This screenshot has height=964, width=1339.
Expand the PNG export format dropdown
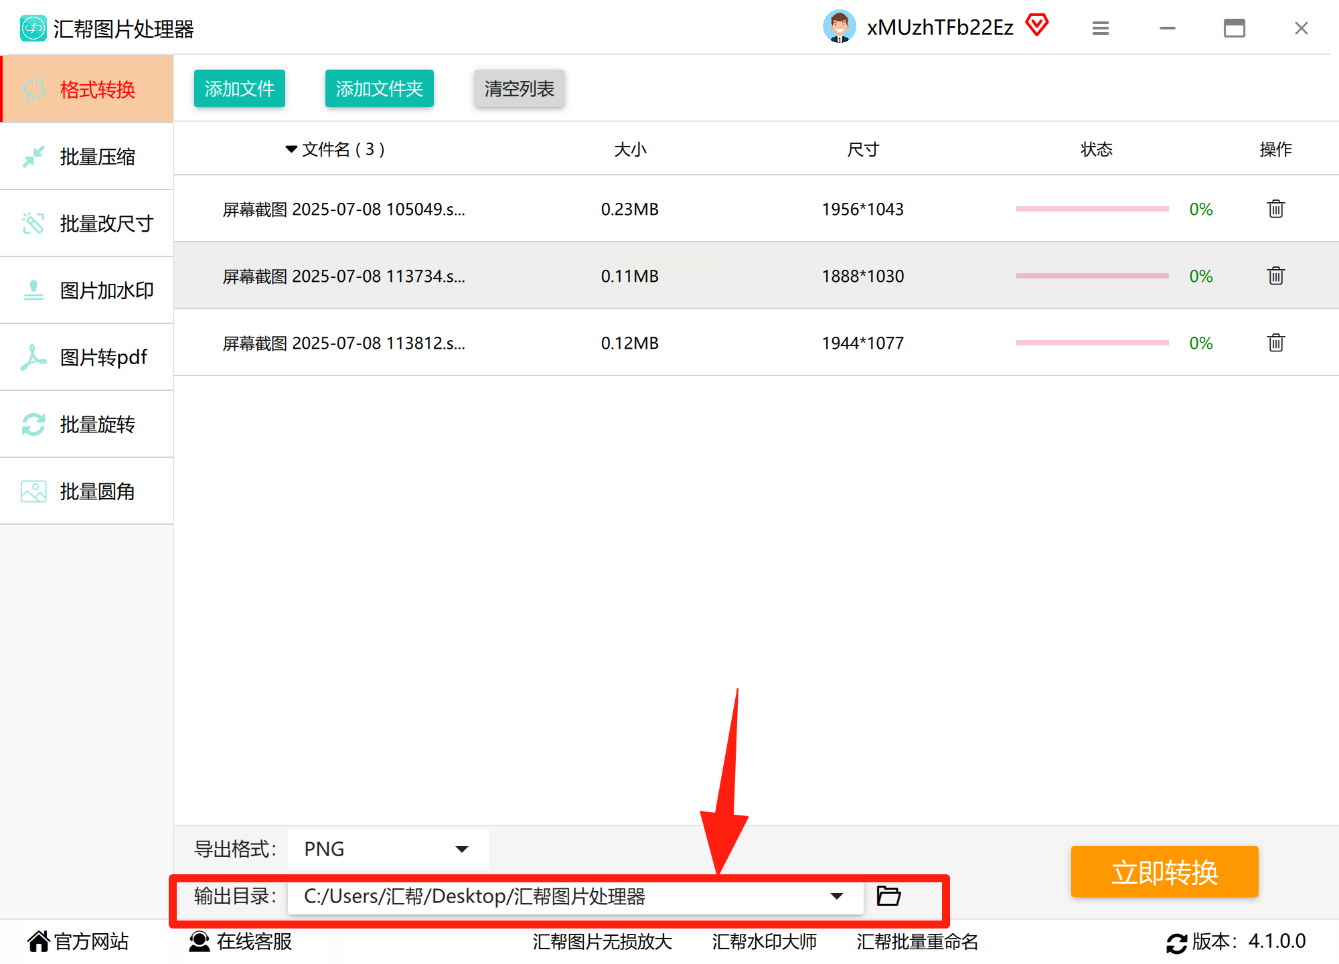(x=461, y=849)
